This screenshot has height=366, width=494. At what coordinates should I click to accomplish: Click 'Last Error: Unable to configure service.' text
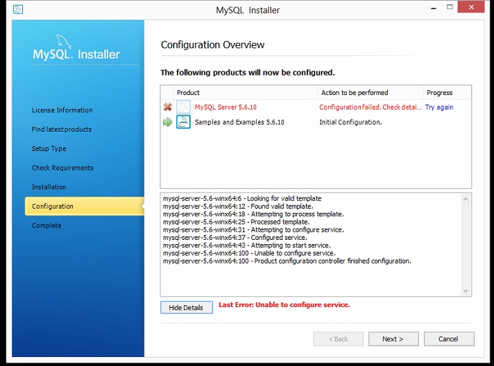pos(284,304)
